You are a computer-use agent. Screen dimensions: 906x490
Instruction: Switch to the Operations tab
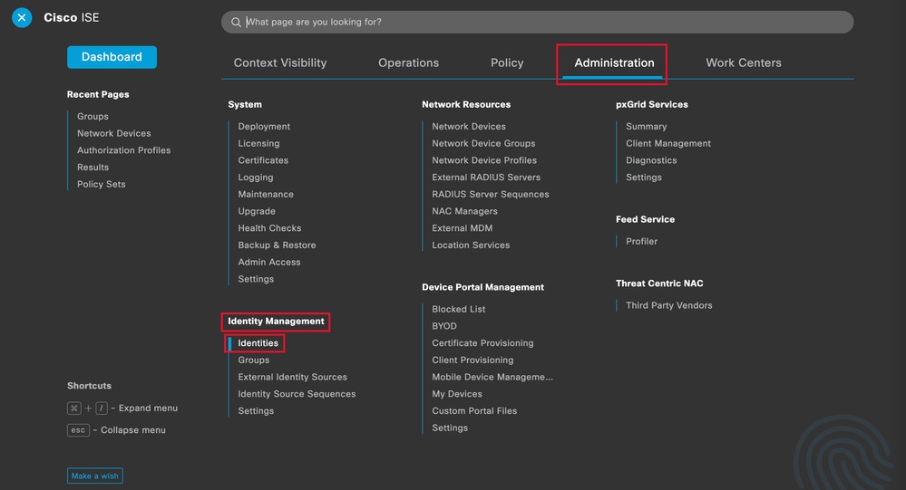pyautogui.click(x=408, y=62)
